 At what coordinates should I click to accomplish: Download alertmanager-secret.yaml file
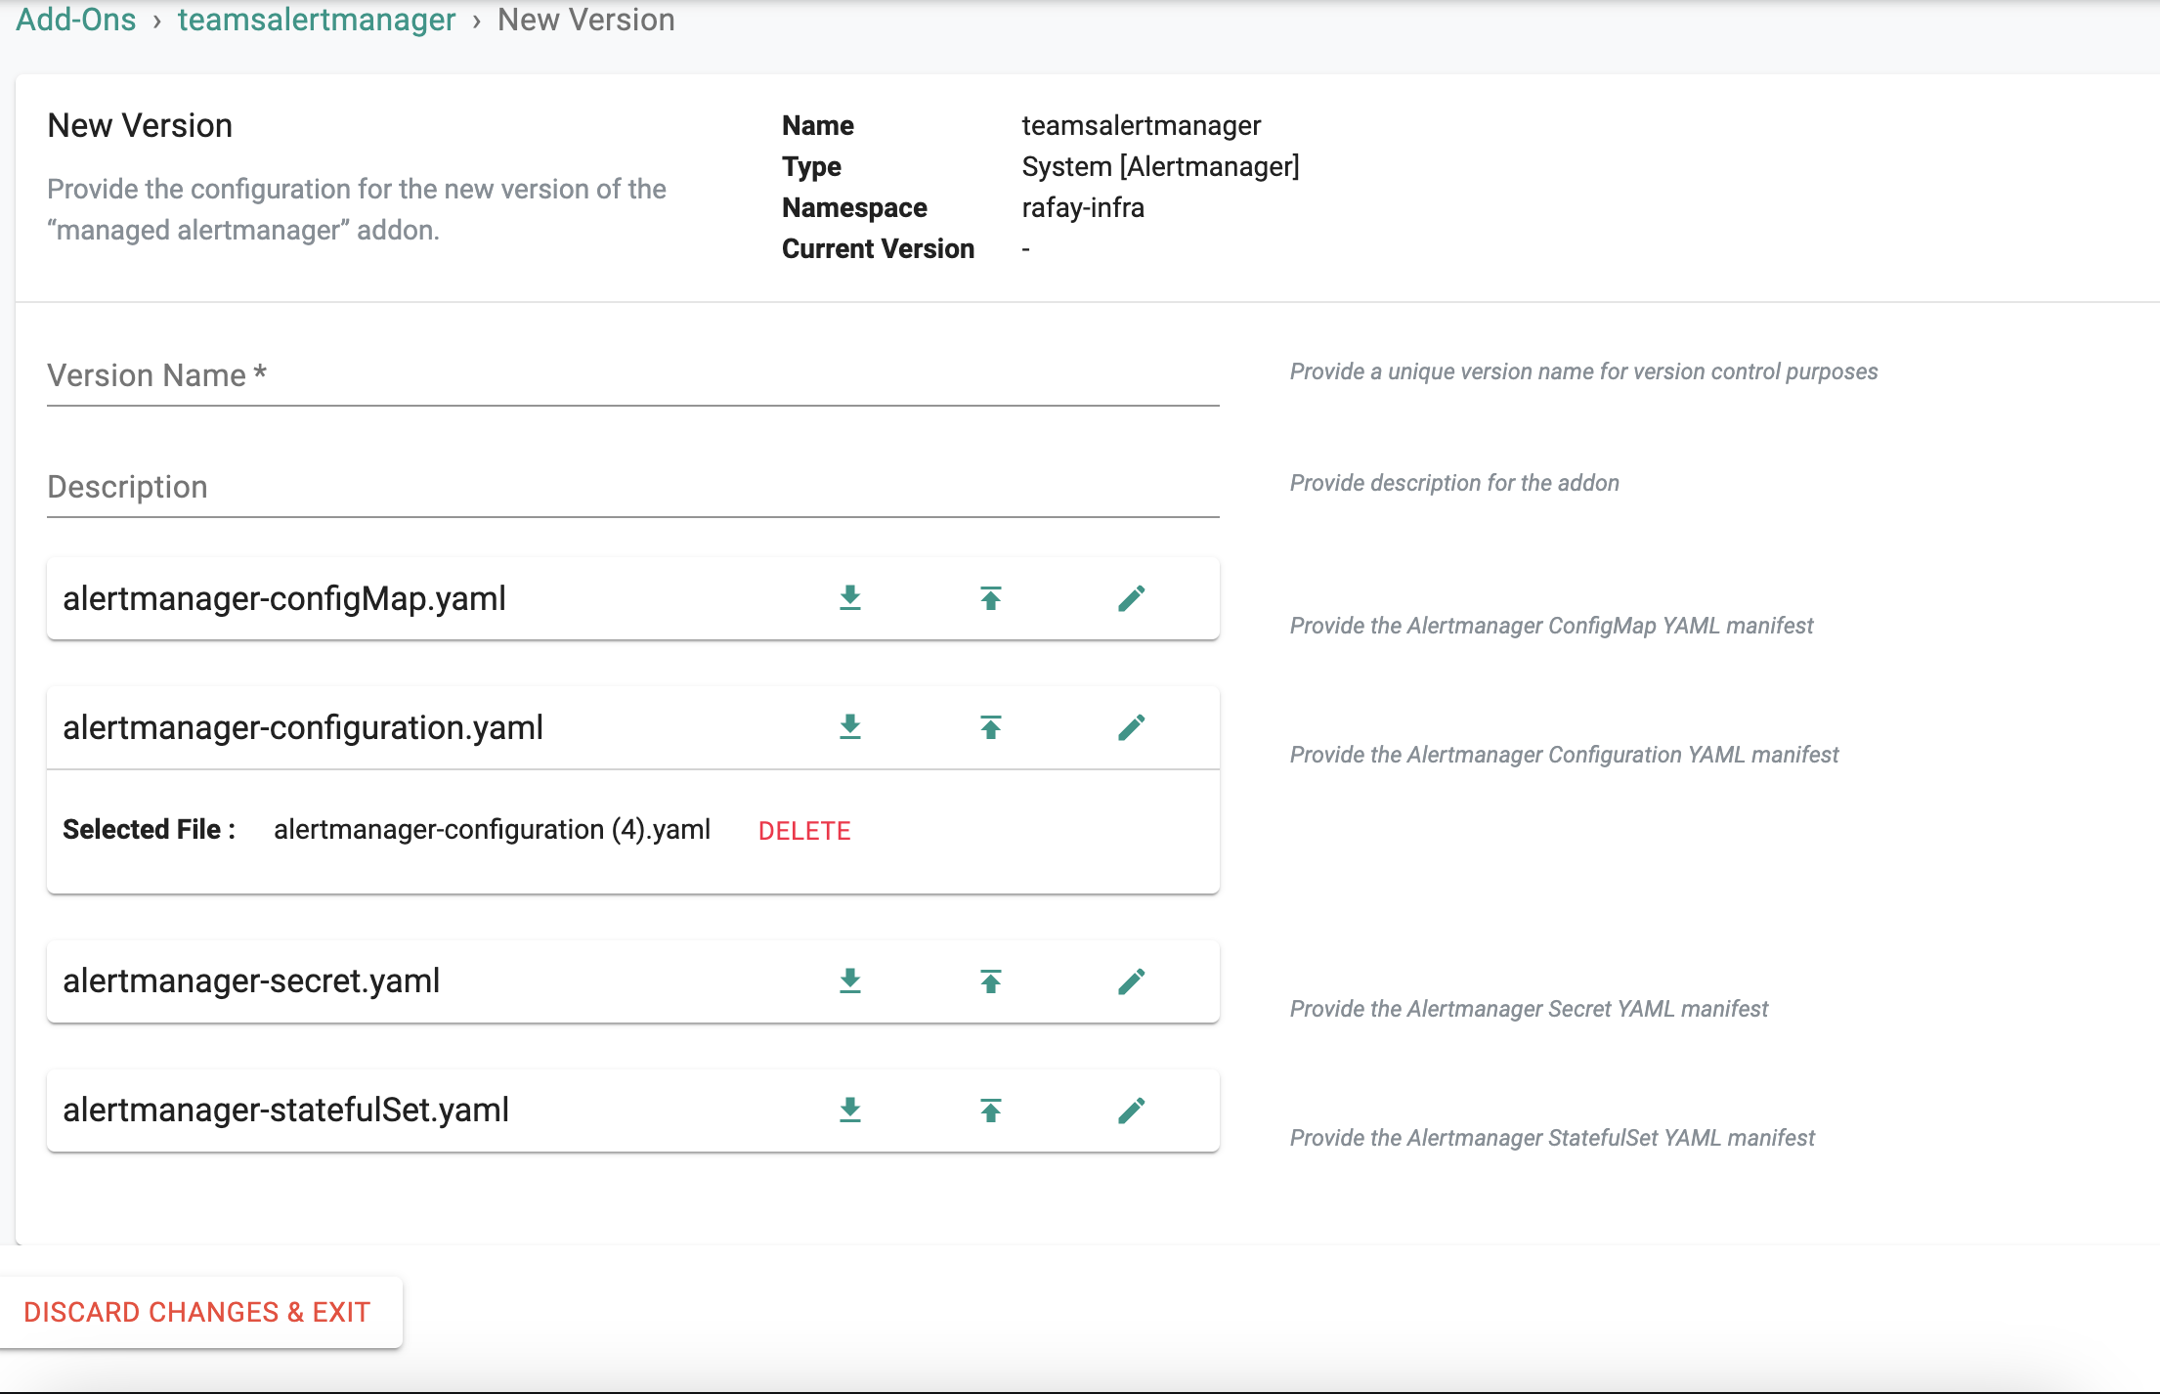tap(850, 981)
